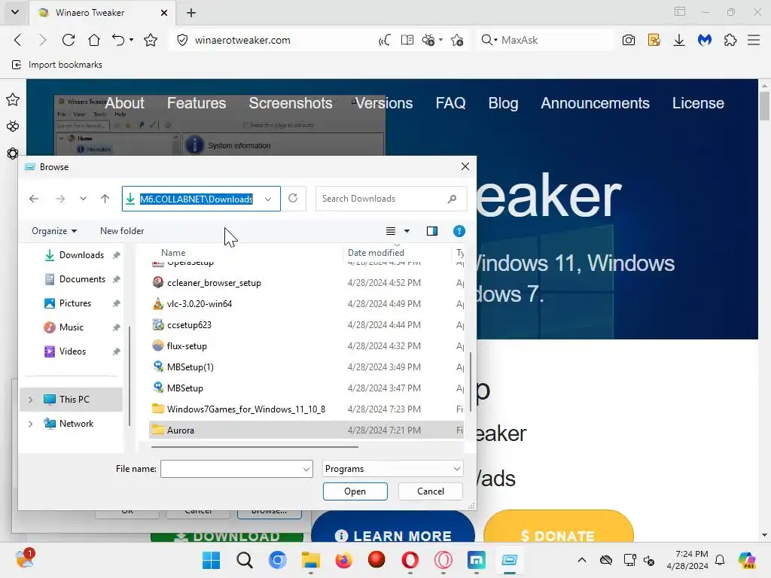Select Music in navigation pane

point(72,327)
